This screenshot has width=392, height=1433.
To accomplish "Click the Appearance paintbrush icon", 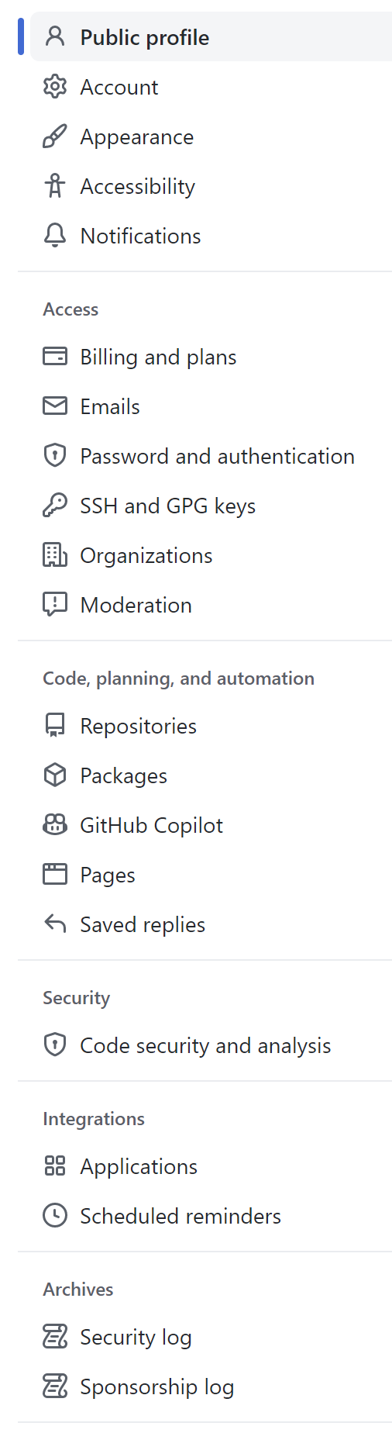I will (55, 136).
